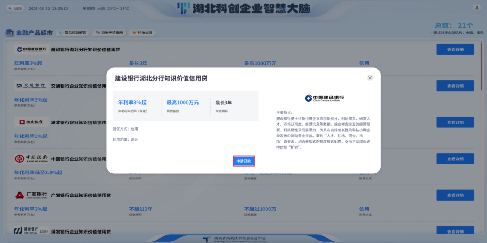The height and width of the screenshot is (243, 487).
Task: Click the 申请贷款 button in the dialog
Action: [244, 161]
